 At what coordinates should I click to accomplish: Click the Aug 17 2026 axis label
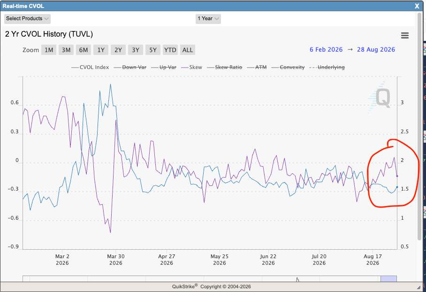(x=373, y=260)
